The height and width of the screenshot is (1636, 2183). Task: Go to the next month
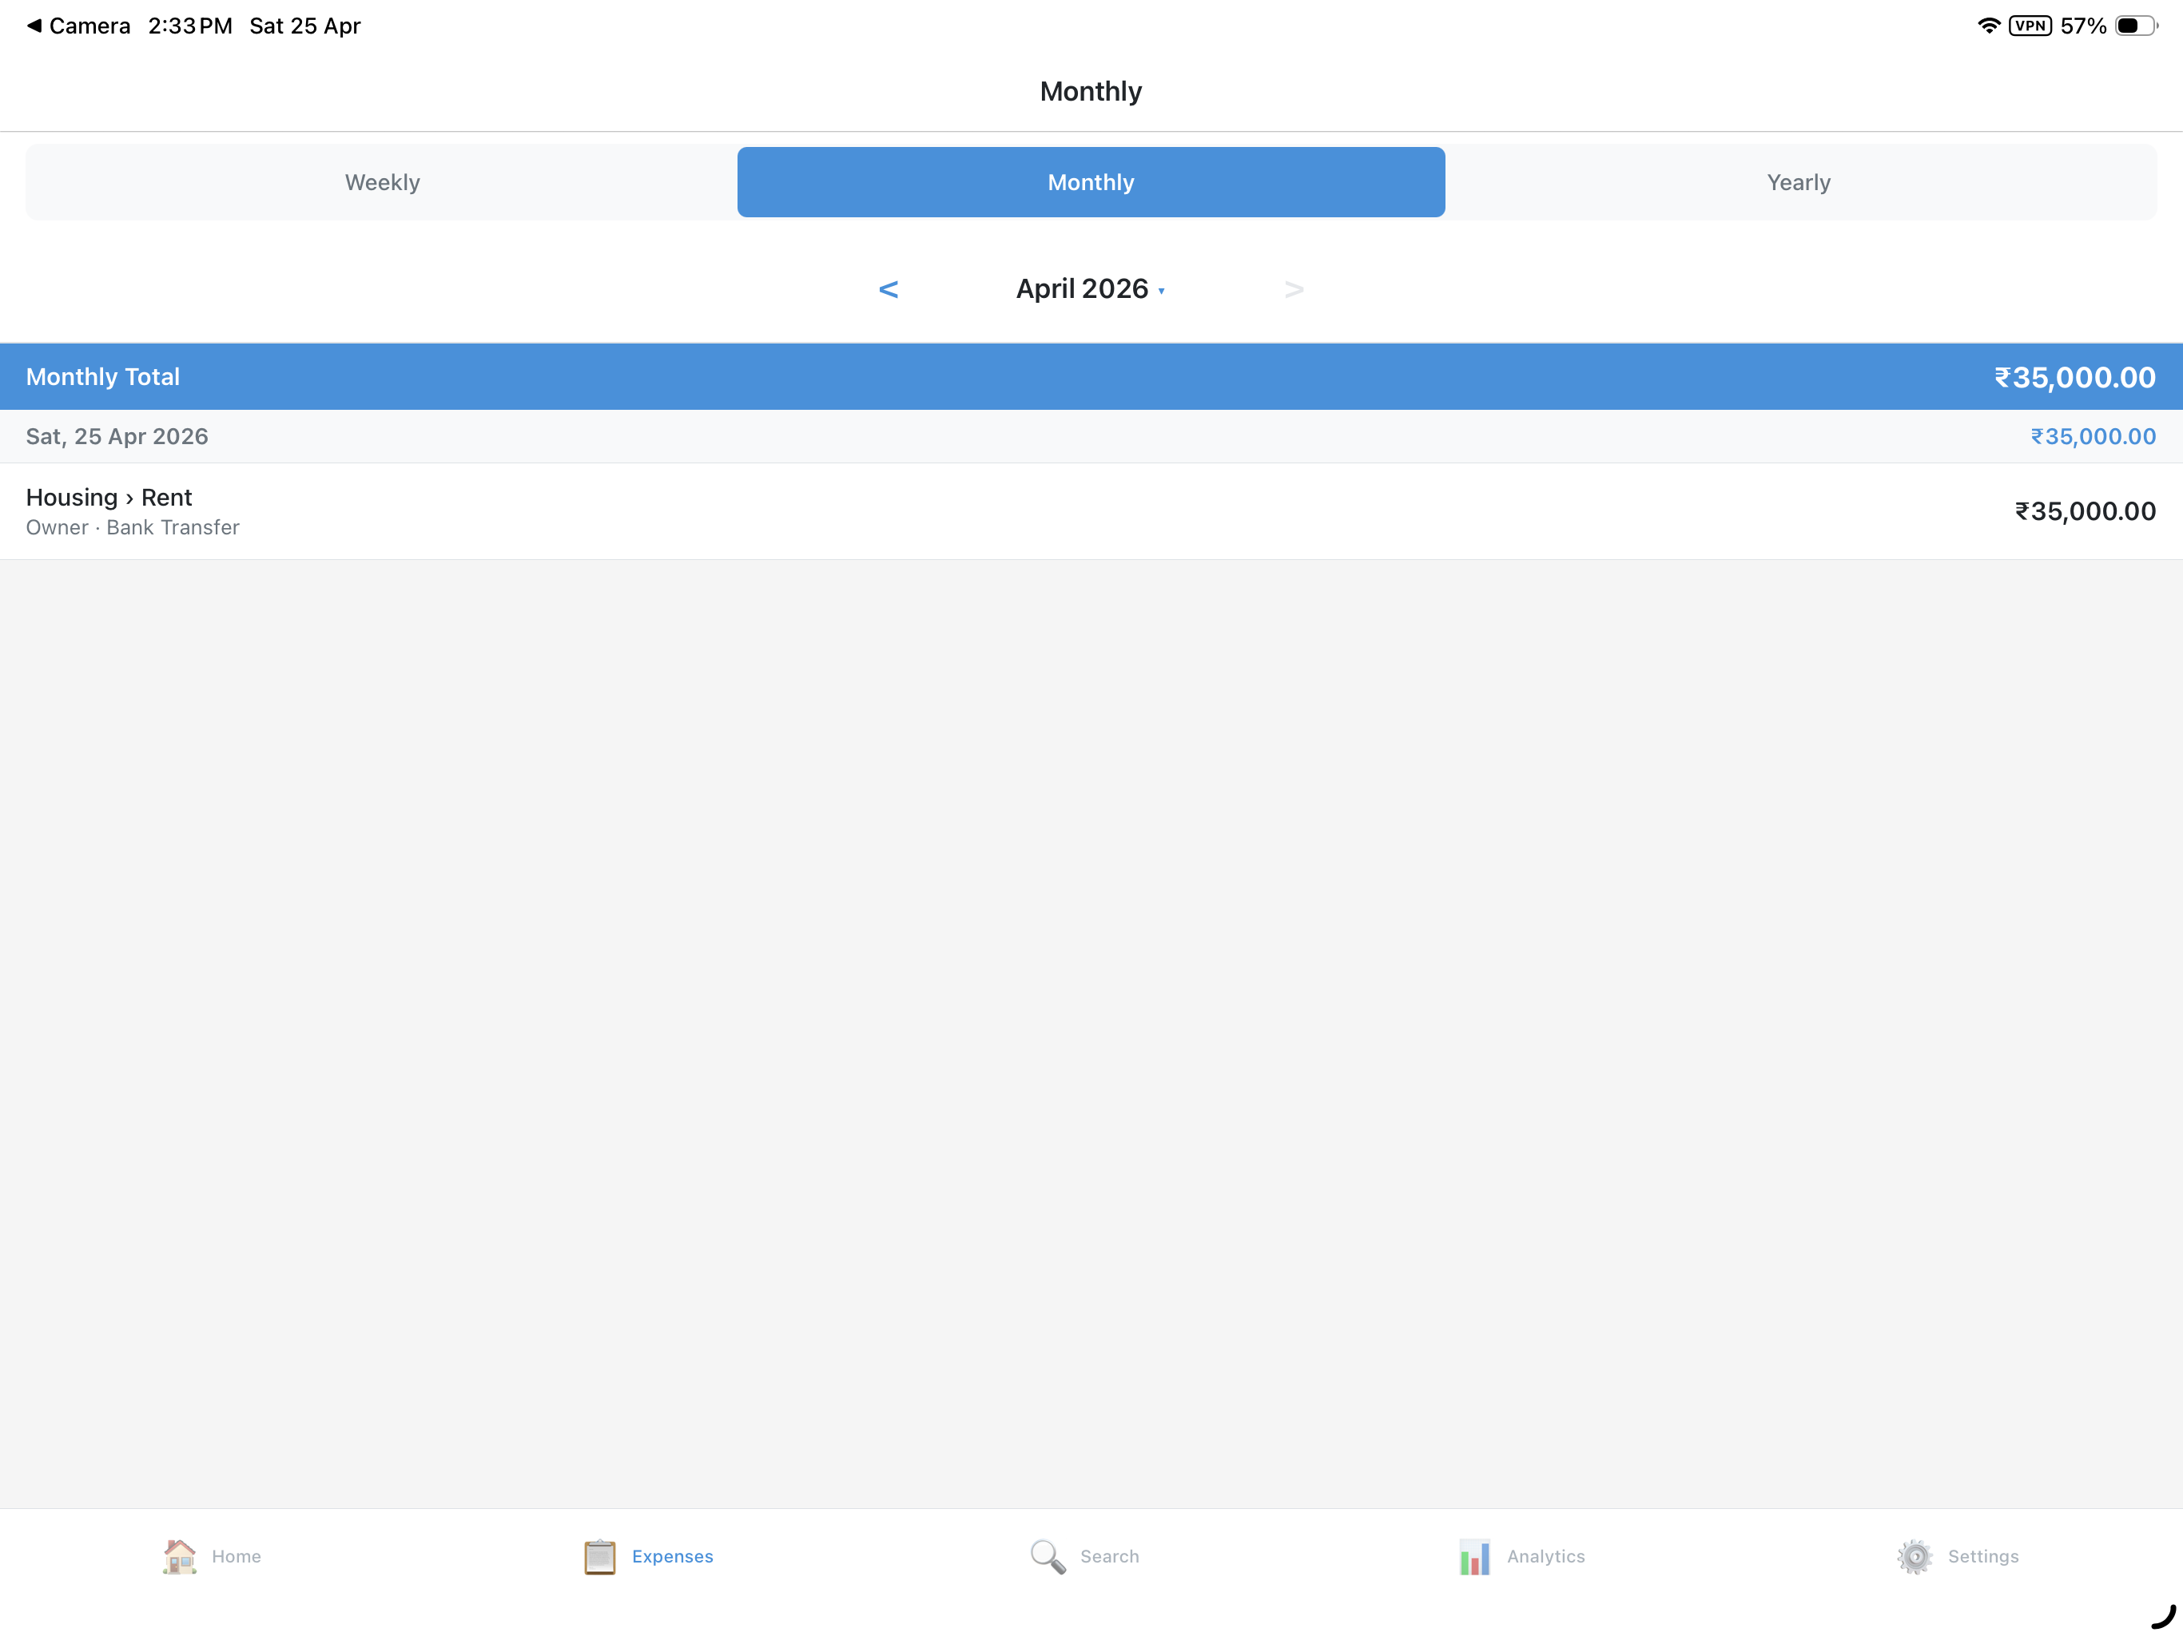[x=1294, y=289]
